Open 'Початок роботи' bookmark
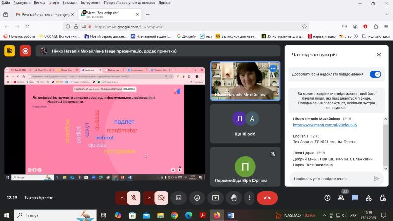This screenshot has height=221, width=393. (19, 36)
